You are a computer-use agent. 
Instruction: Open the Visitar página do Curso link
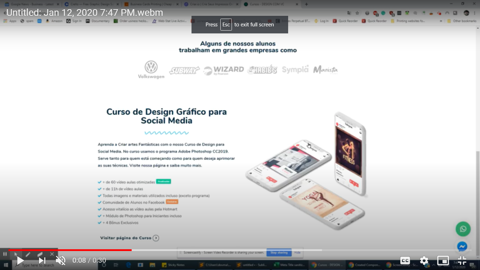point(130,238)
